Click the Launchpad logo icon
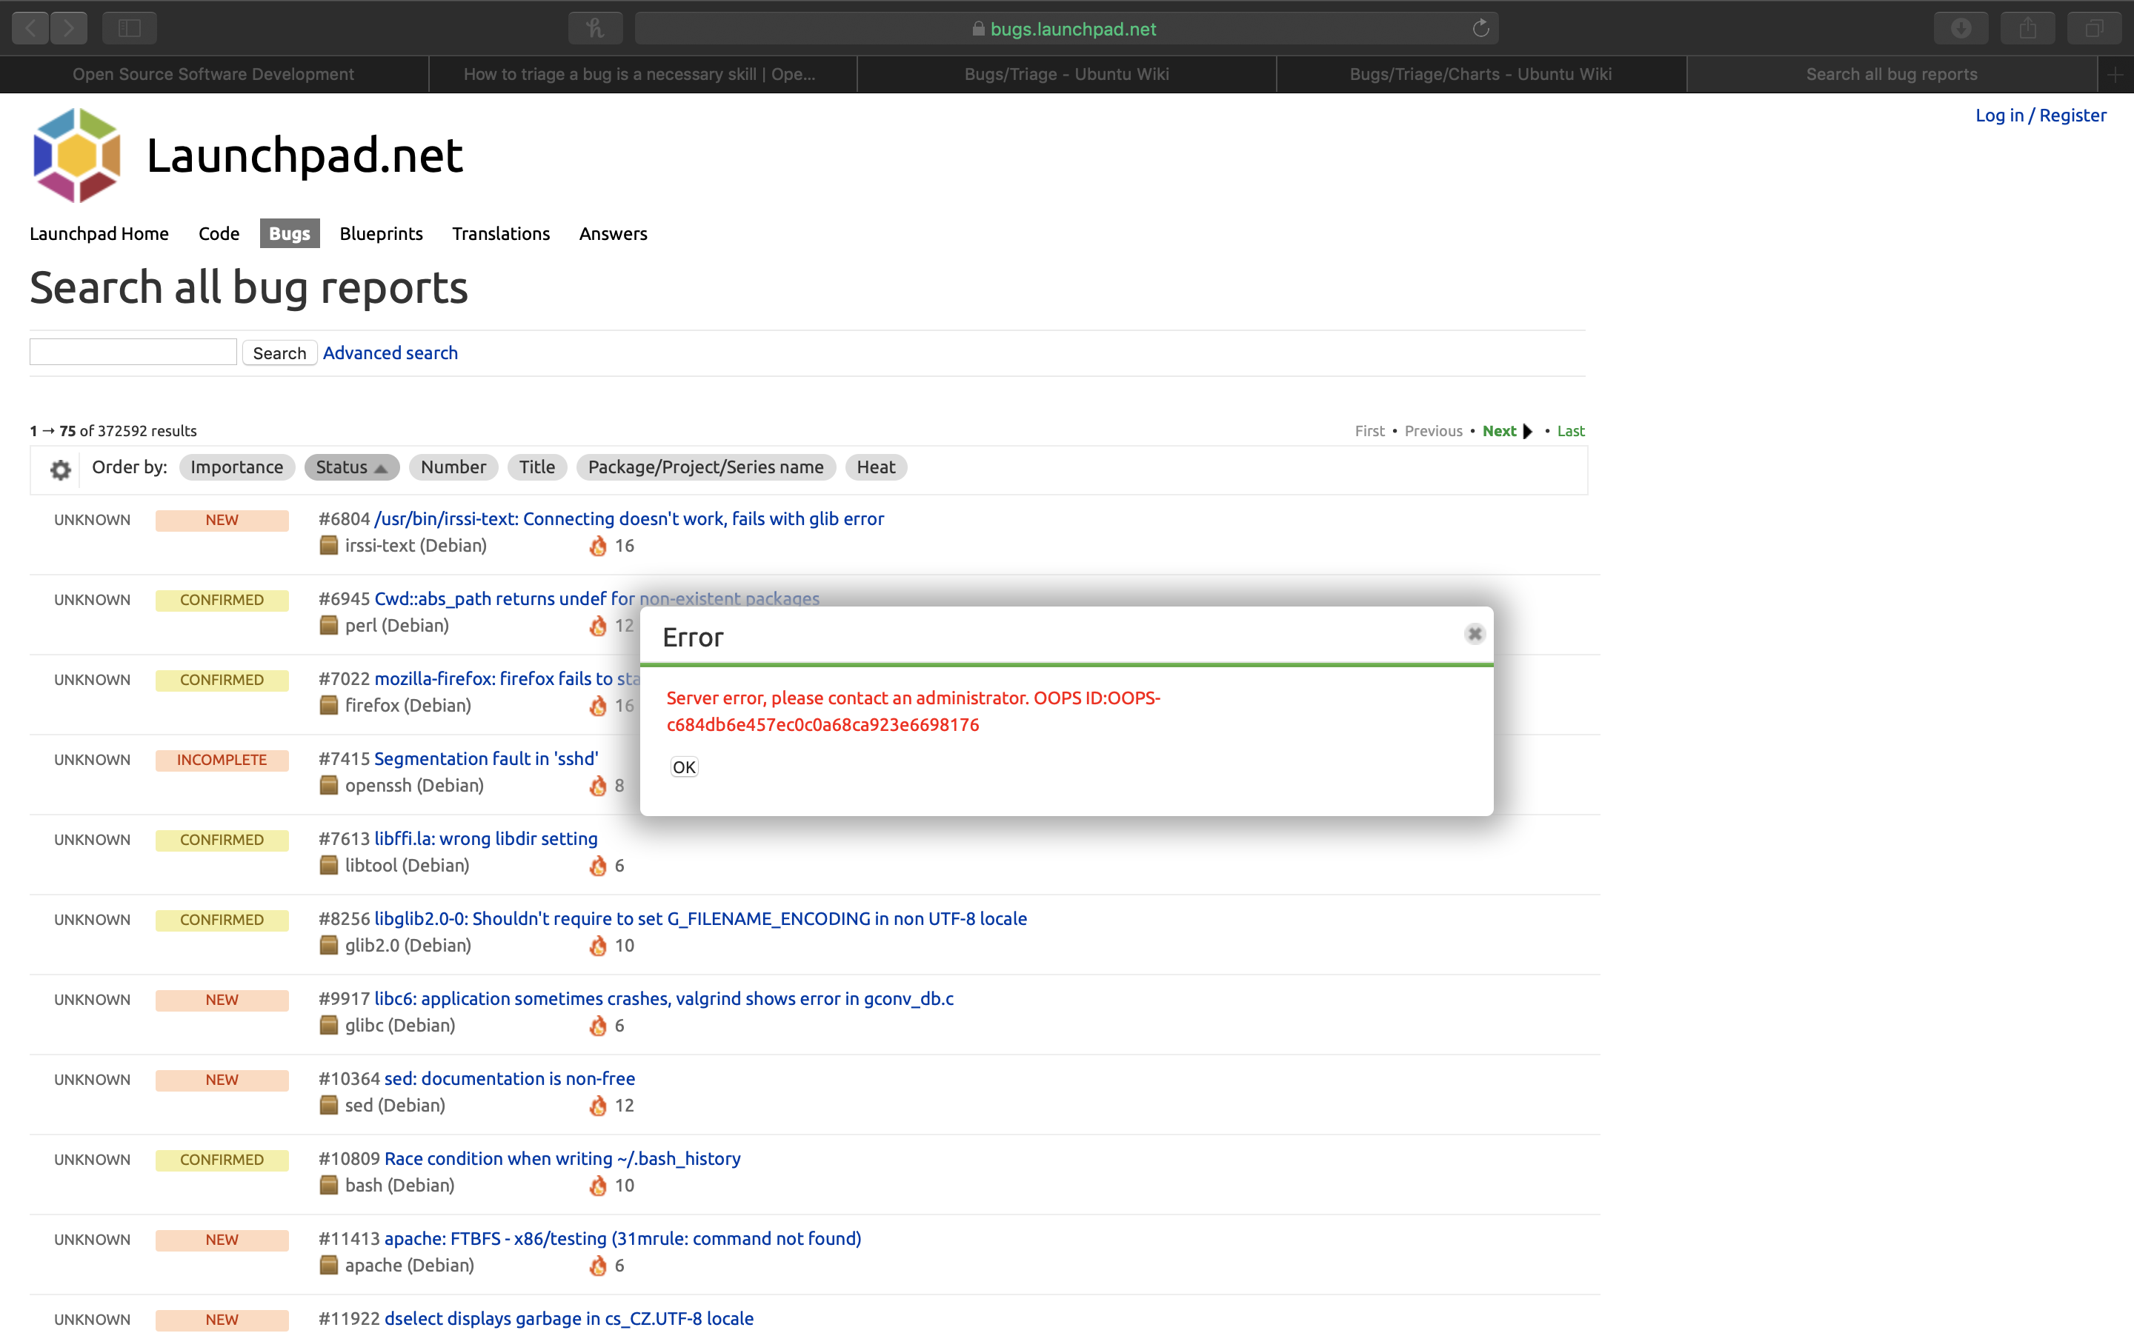Screen dimensions: 2134x1333 [77, 156]
